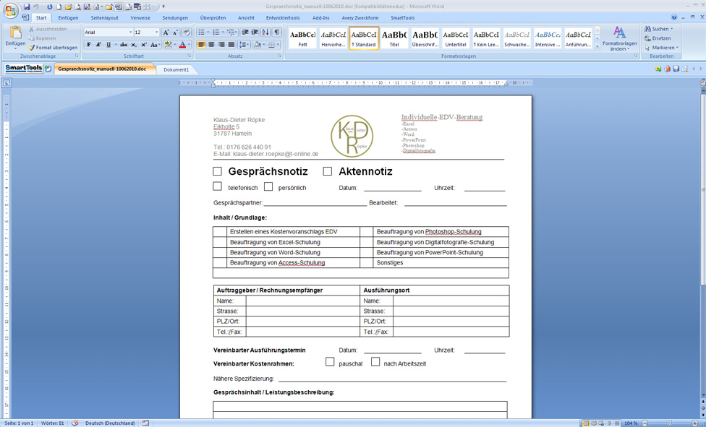Expand the font size dropdown
This screenshot has width=706, height=427.
click(x=156, y=33)
